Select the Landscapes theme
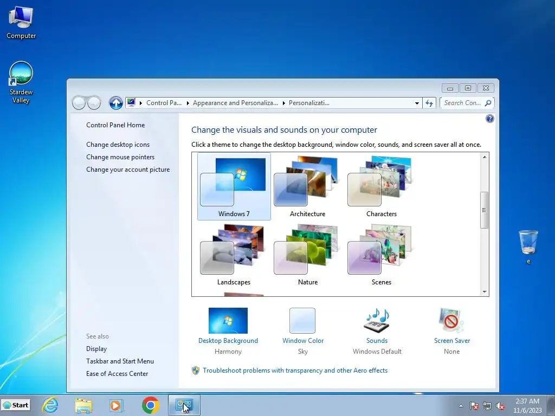The height and width of the screenshot is (416, 555). click(234, 255)
